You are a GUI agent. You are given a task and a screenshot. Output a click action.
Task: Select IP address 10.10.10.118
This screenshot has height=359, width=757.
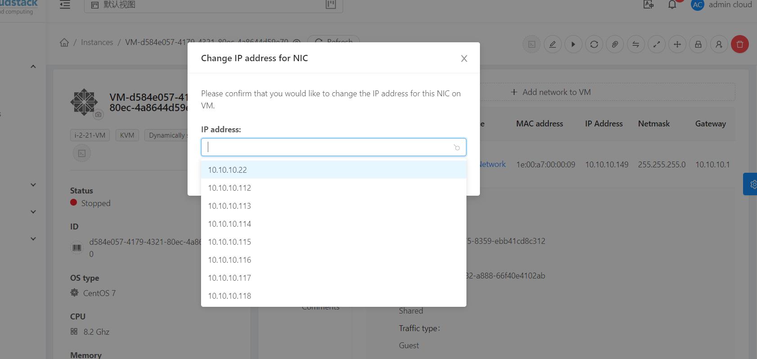[333, 296]
